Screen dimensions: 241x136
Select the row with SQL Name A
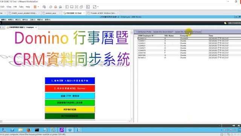pyautogui.click(x=189, y=41)
